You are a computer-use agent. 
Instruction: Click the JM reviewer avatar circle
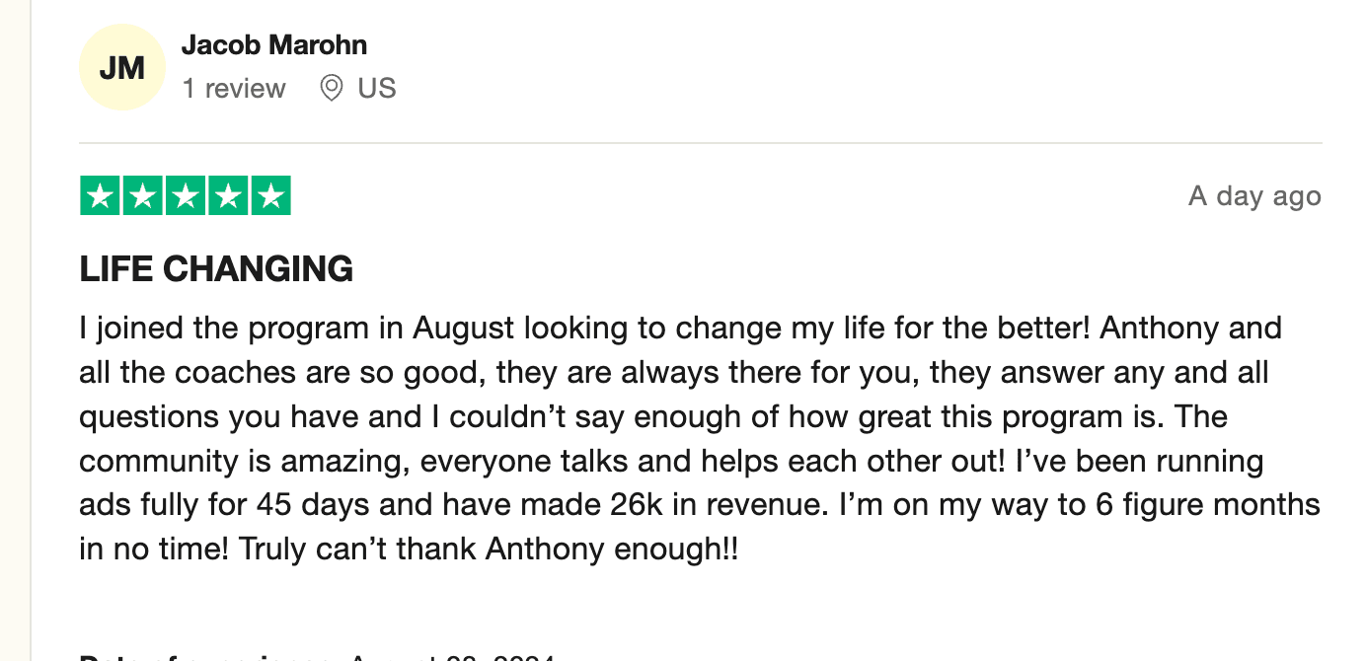point(122,68)
